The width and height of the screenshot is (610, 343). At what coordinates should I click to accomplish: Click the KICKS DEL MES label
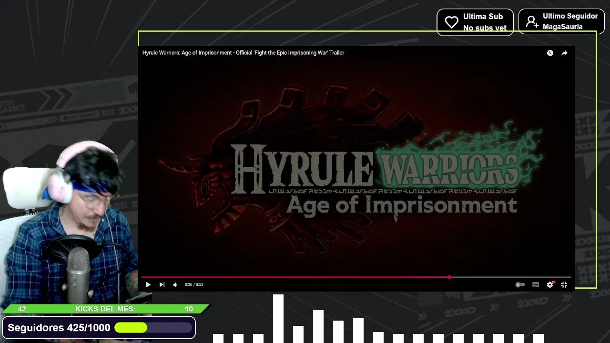tap(105, 309)
